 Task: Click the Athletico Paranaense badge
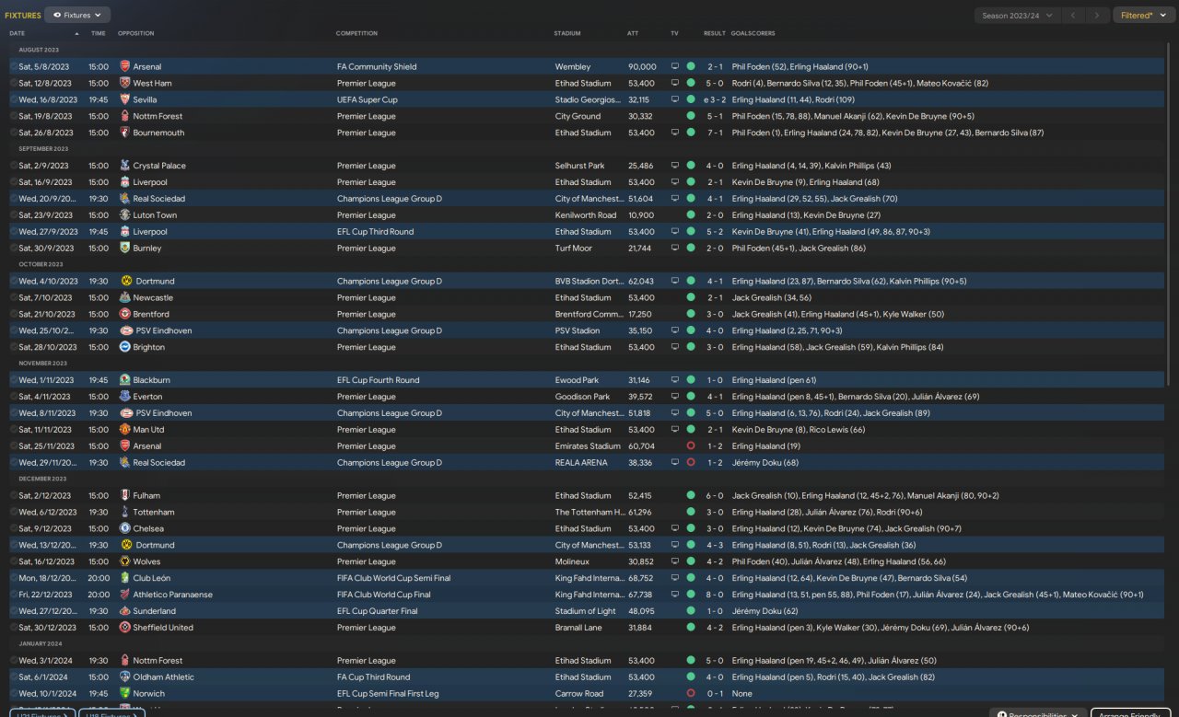click(125, 595)
